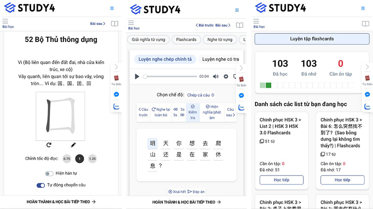Open Messenger chat on dictation screen
373x209 pixels.
pyautogui.click(x=241, y=95)
